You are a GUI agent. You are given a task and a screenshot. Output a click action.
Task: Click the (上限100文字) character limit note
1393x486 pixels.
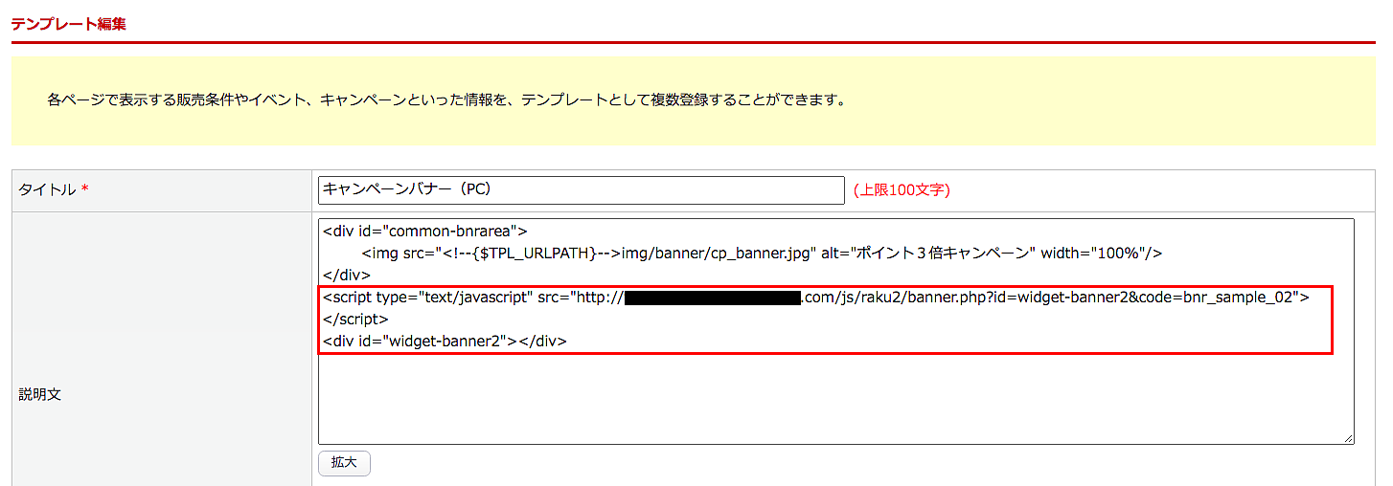902,190
